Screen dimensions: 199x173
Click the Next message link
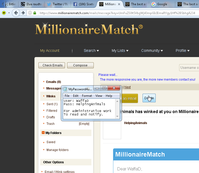[x=127, y=87]
